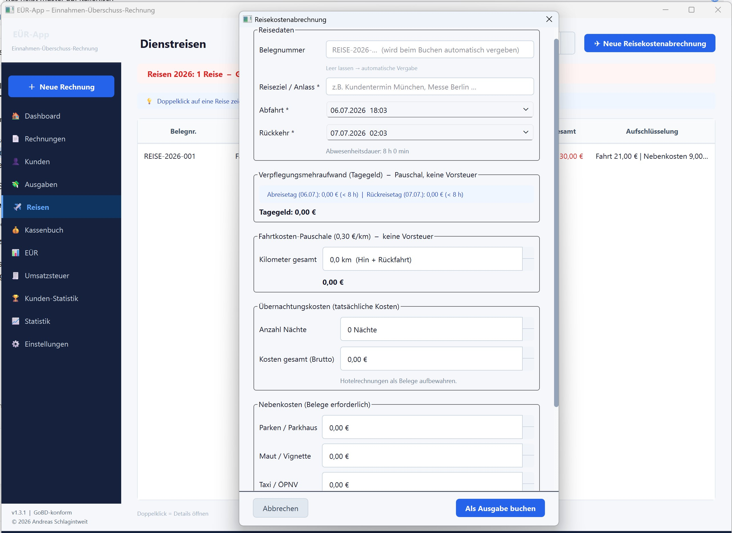The image size is (732, 533).
Task: Click the 'Reisen 2026: 1 Reise' summary text
Action: click(185, 74)
